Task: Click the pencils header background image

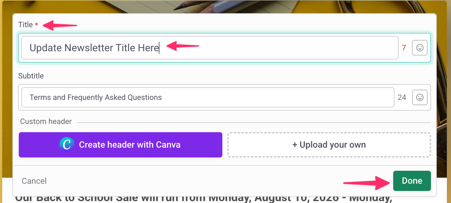Action: pyautogui.click(x=222, y=6)
